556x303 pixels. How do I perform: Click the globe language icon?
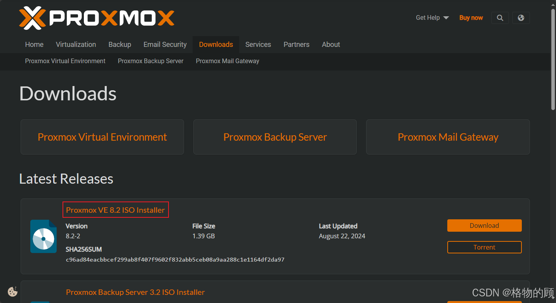pos(521,18)
